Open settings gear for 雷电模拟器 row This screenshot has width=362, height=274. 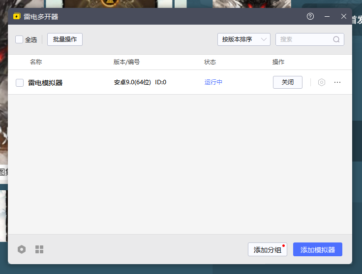(x=322, y=82)
